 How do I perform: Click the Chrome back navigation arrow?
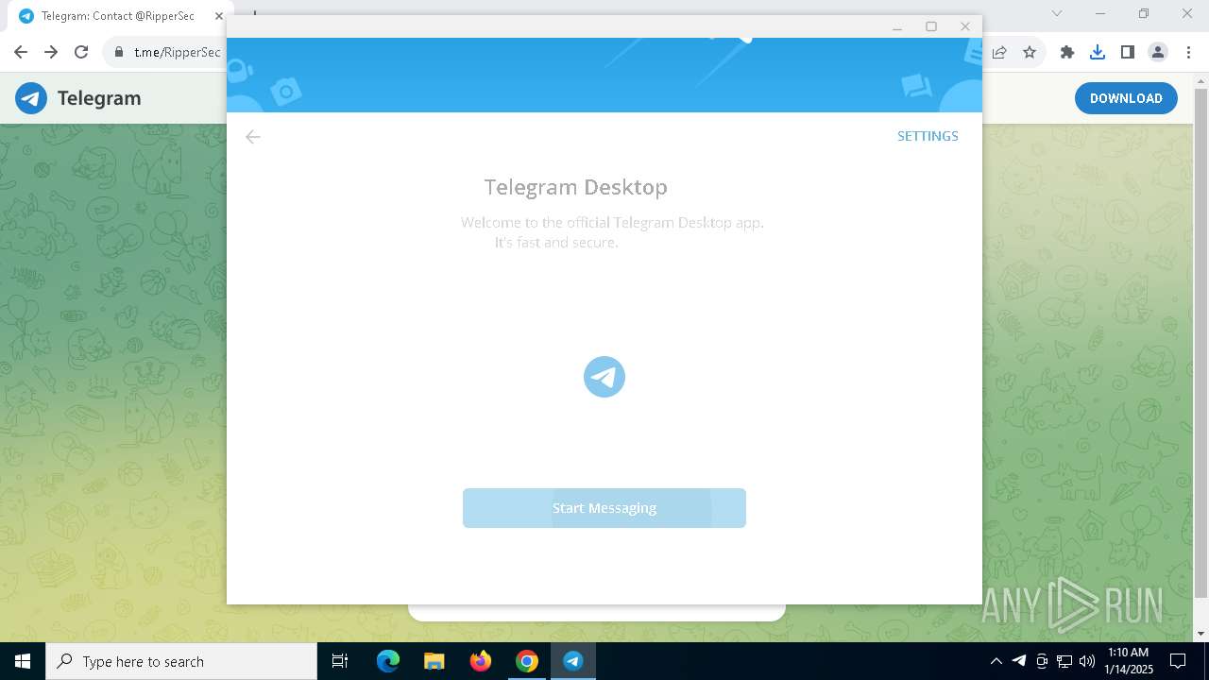[x=21, y=52]
